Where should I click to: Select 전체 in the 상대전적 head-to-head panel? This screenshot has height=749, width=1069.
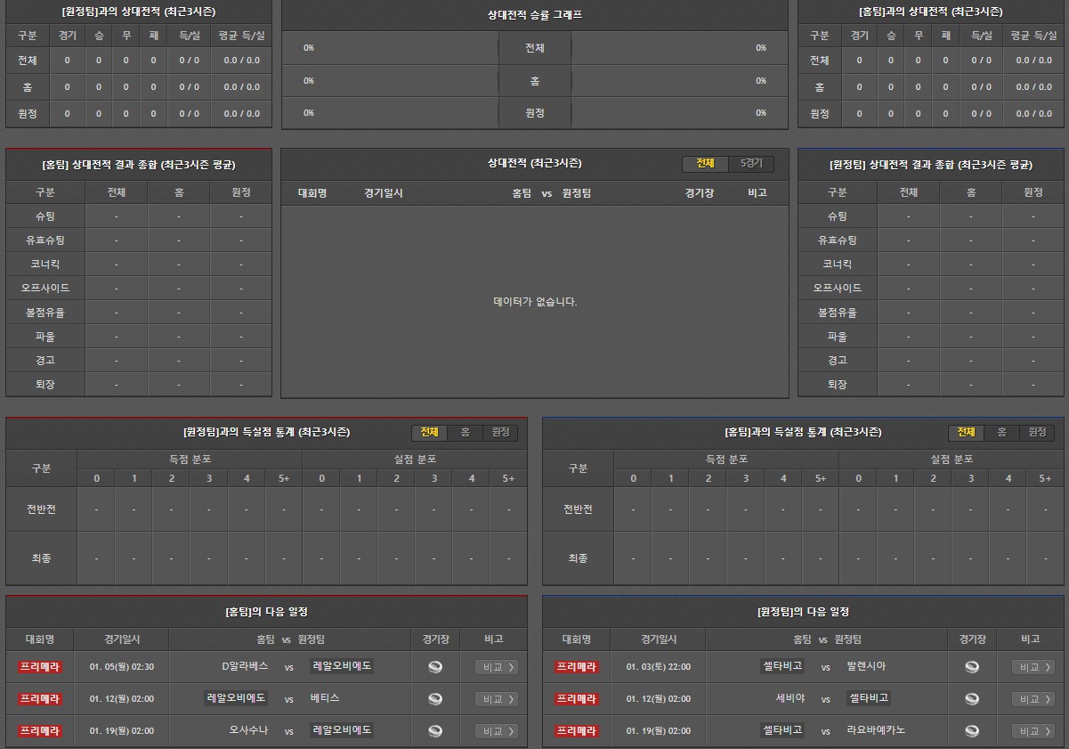tap(705, 164)
